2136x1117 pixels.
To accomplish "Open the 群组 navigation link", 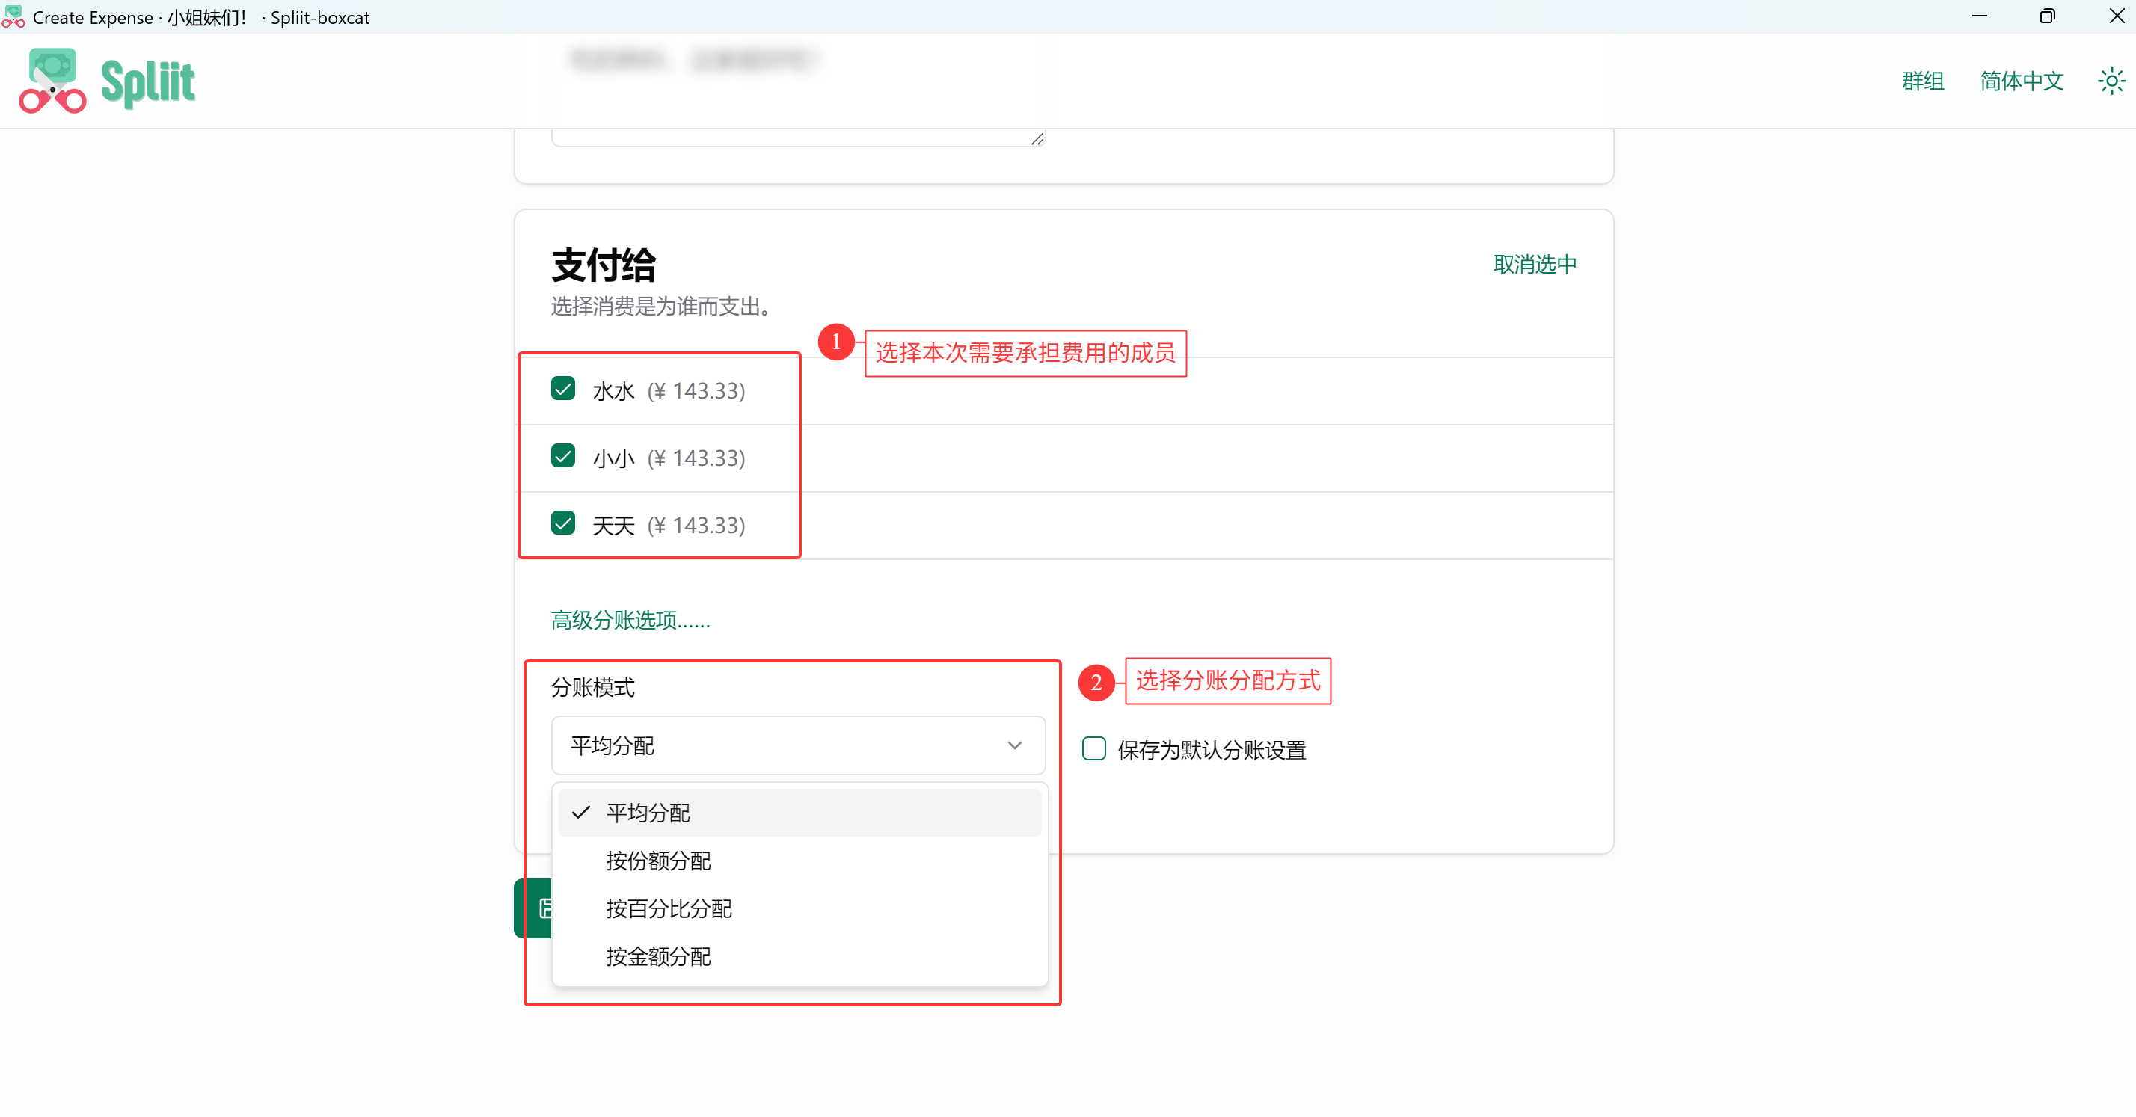I will (1922, 81).
